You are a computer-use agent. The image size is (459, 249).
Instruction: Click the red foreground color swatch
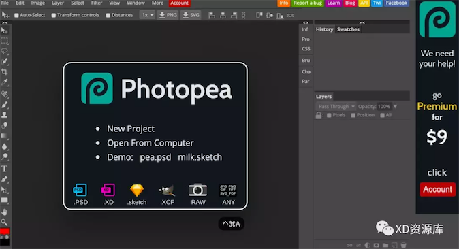4,231
